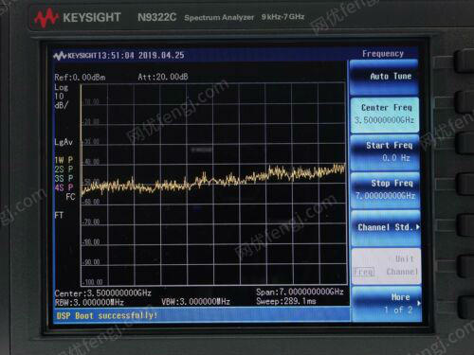Image resolution: width=474 pixels, height=355 pixels.
Task: Click the Ref:0.00dBm reference level readout
Action: pyautogui.click(x=80, y=78)
